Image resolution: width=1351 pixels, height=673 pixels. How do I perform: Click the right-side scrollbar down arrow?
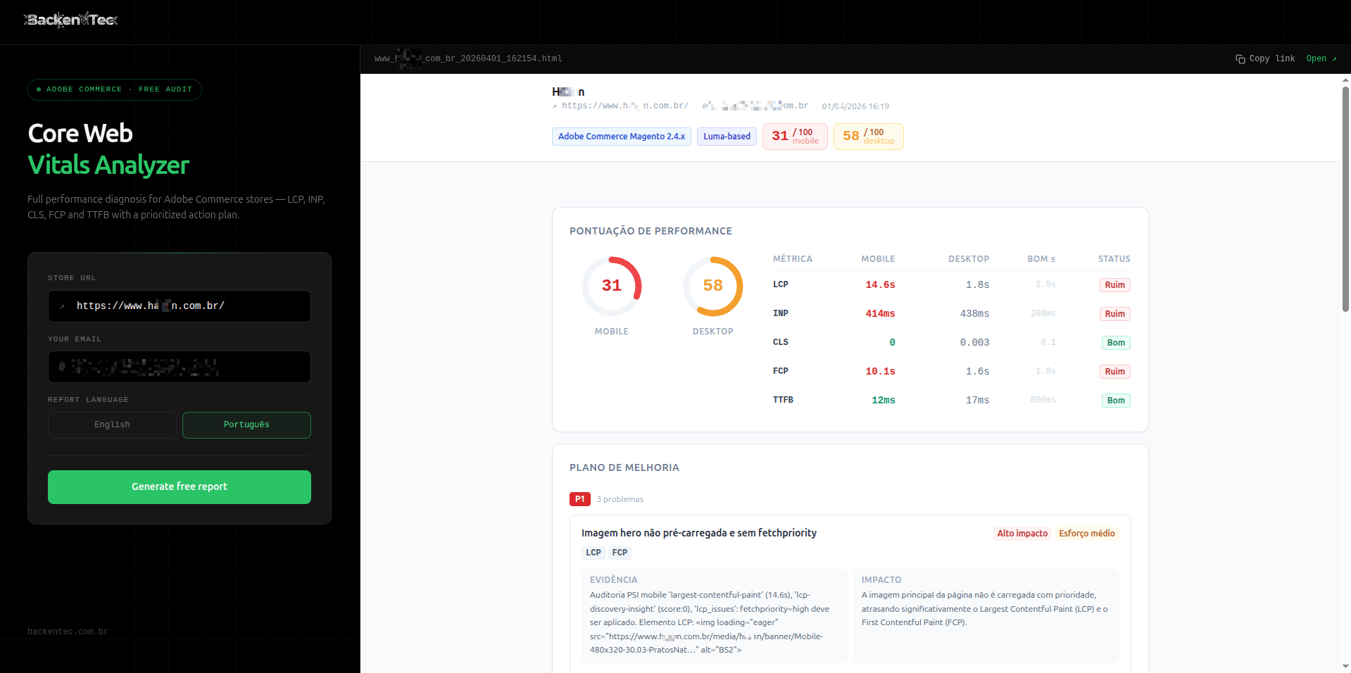point(1345,667)
